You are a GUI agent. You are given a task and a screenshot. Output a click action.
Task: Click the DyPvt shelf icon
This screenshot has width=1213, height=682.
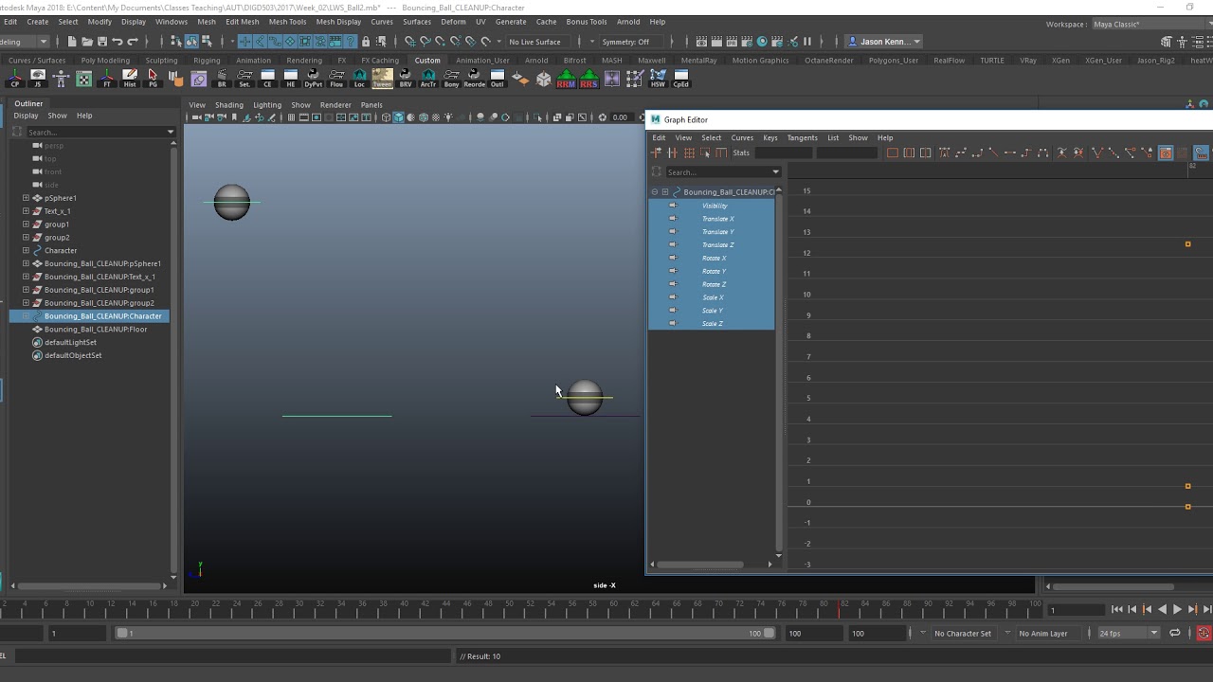coord(314,79)
